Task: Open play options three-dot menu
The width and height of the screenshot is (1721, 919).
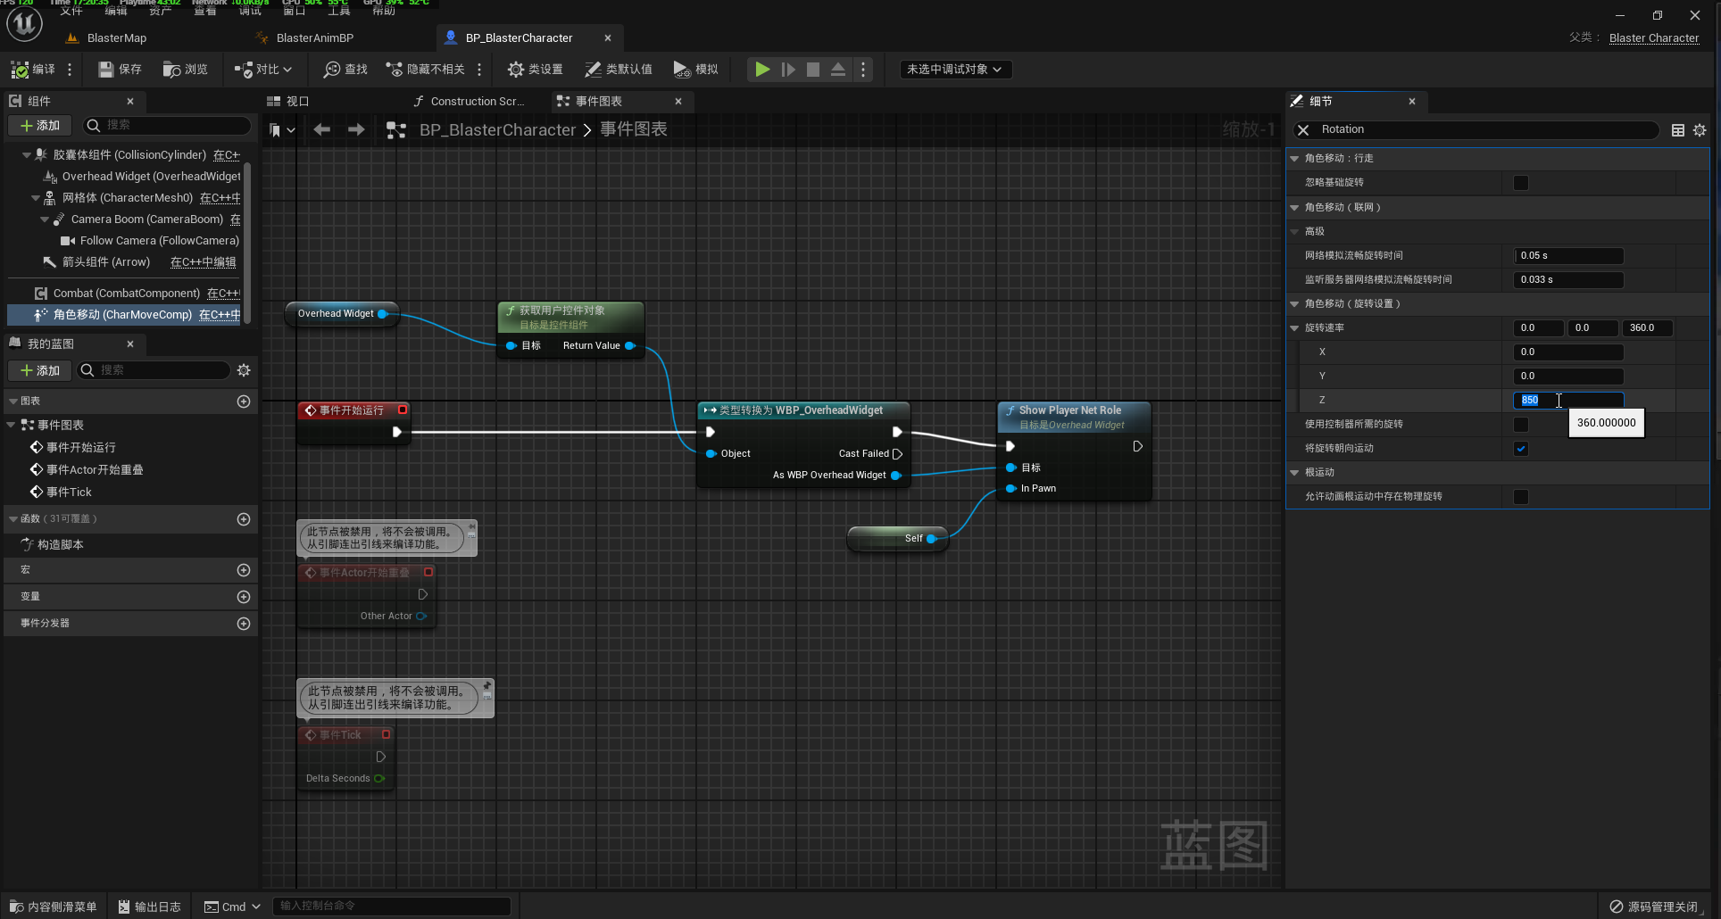Action: 863,70
